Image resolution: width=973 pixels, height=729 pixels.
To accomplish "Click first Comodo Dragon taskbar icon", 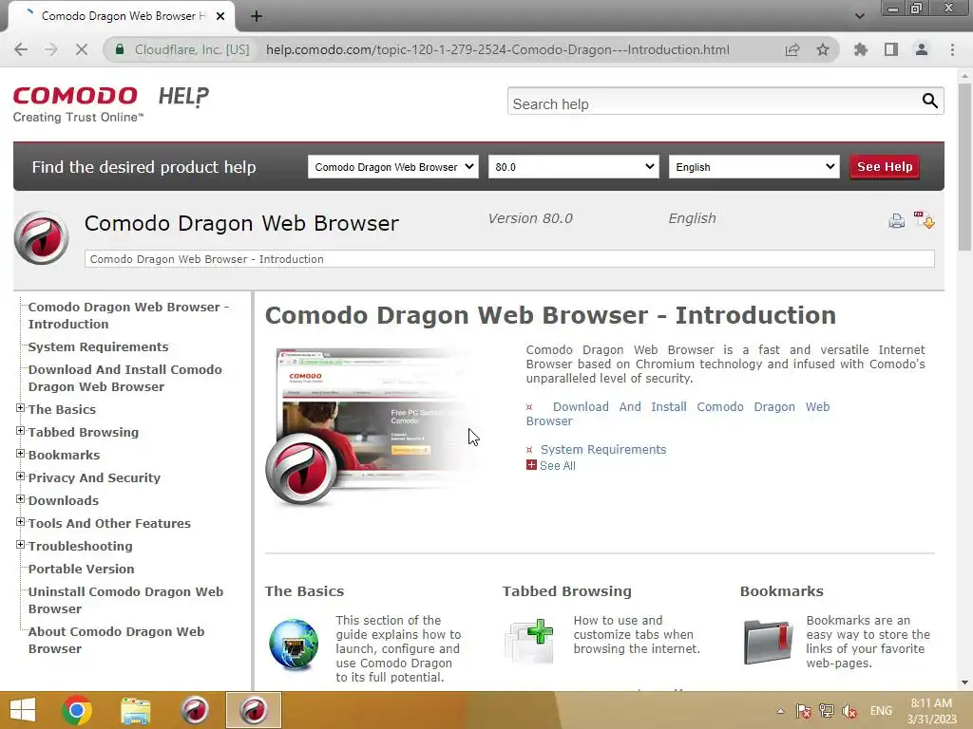I will pyautogui.click(x=194, y=710).
